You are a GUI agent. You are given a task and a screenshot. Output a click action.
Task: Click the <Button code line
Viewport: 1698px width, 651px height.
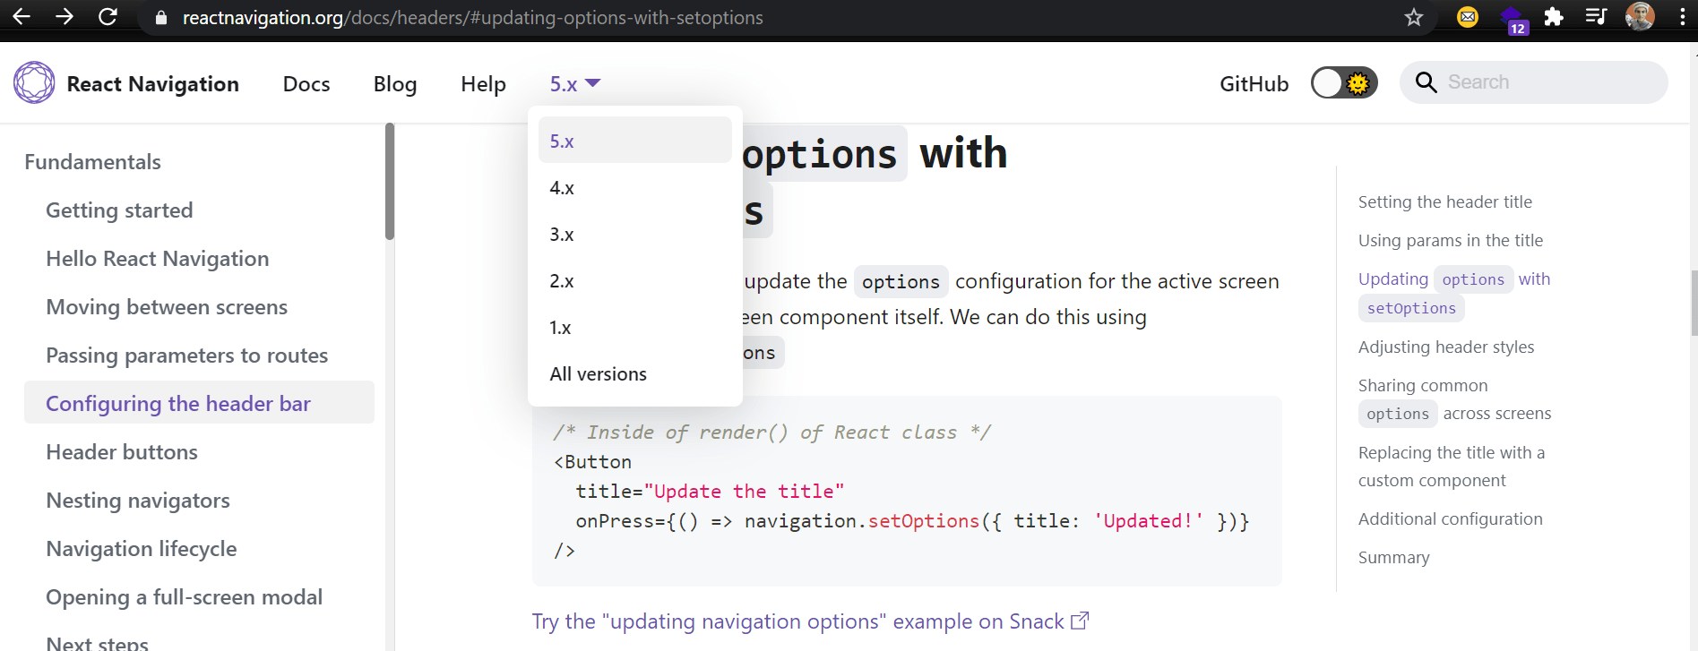point(592,461)
